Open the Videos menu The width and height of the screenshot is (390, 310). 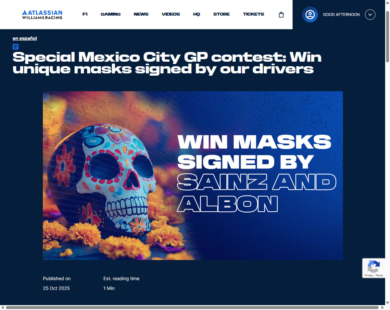171,14
